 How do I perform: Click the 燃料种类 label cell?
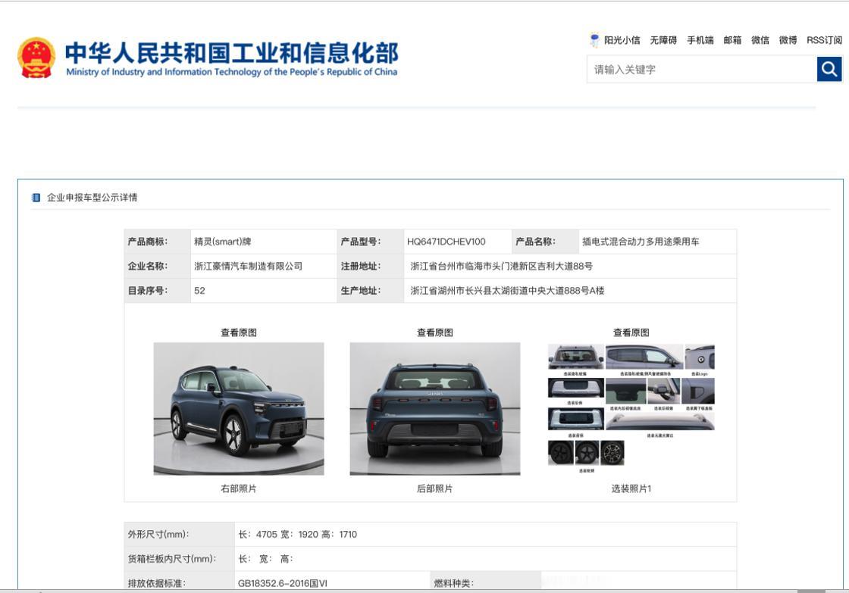(486, 582)
